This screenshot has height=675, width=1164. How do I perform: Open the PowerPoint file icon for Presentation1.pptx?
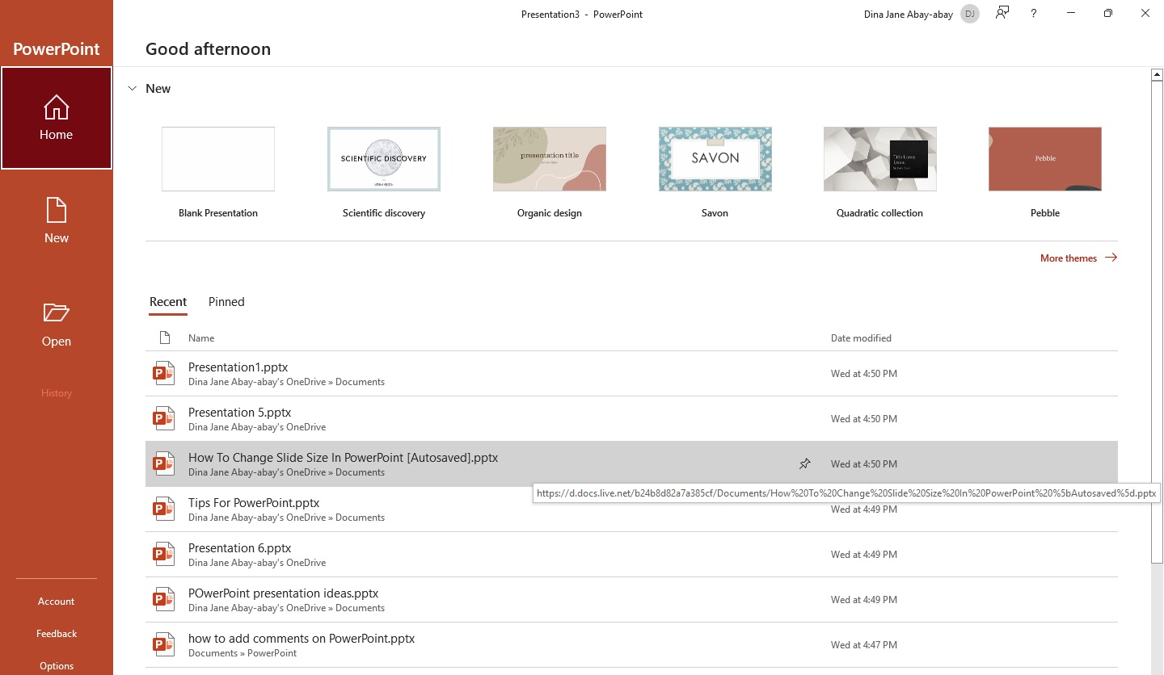click(x=163, y=373)
